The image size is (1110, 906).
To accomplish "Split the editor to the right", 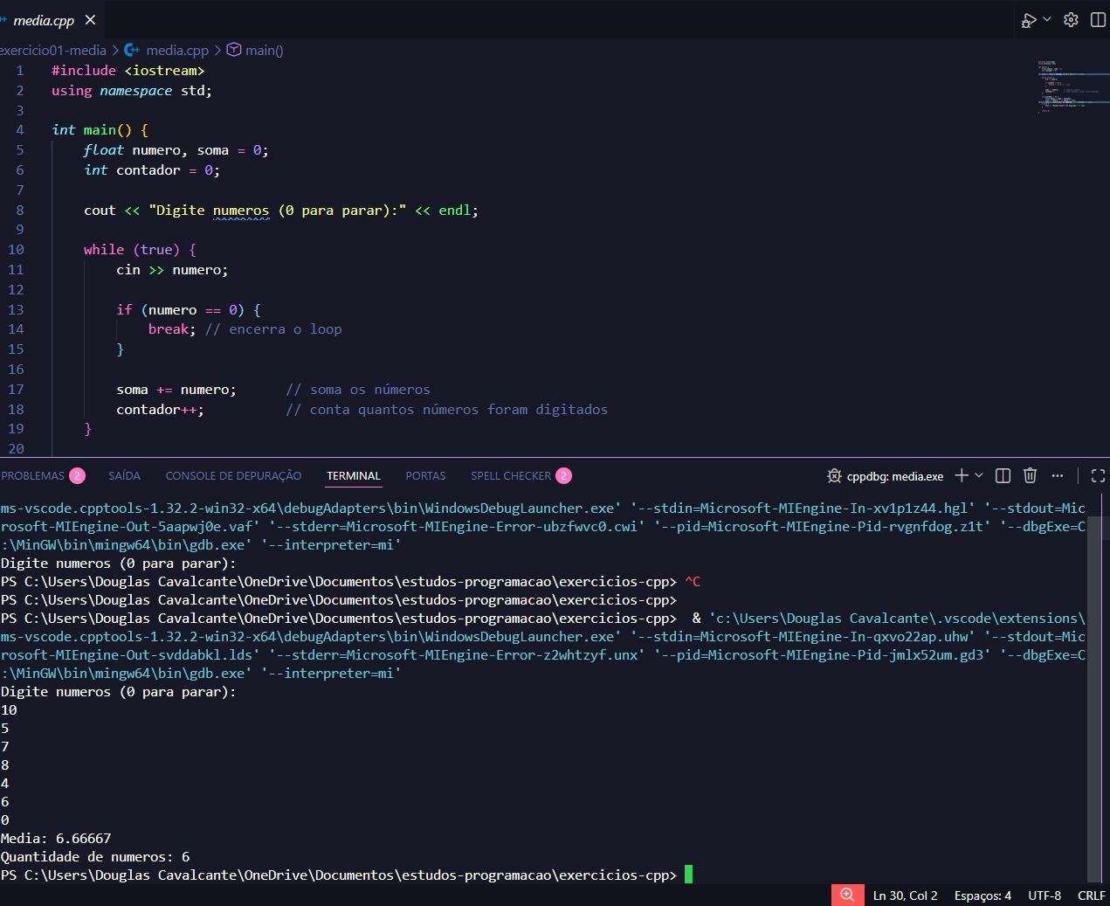I will coord(1098,19).
